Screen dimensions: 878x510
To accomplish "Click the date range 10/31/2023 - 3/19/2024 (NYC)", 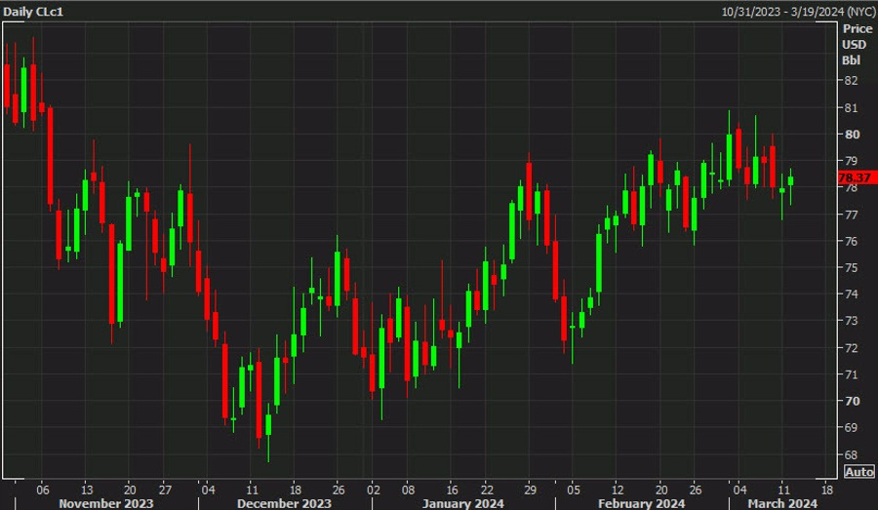I will tap(798, 11).
